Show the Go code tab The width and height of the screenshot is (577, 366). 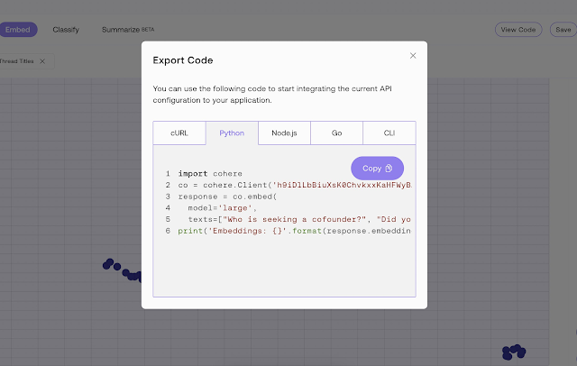point(336,133)
